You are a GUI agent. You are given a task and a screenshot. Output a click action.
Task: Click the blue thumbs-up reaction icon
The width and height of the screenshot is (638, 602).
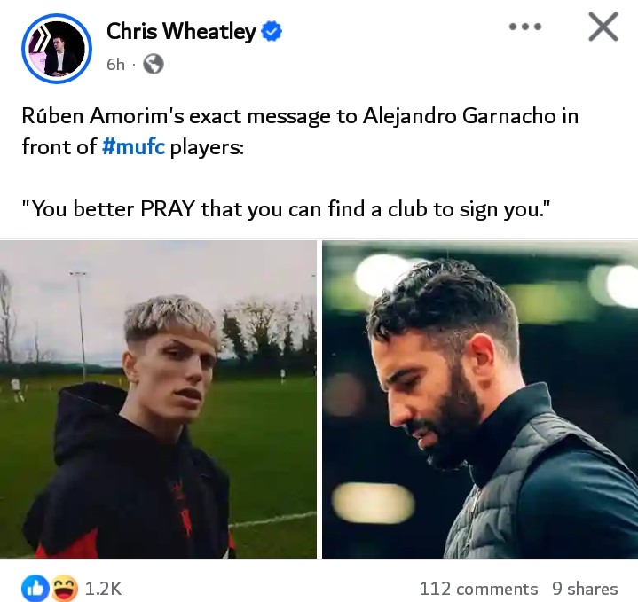(x=35, y=588)
